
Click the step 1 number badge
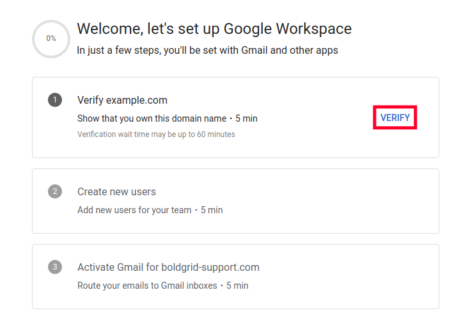pyautogui.click(x=55, y=100)
